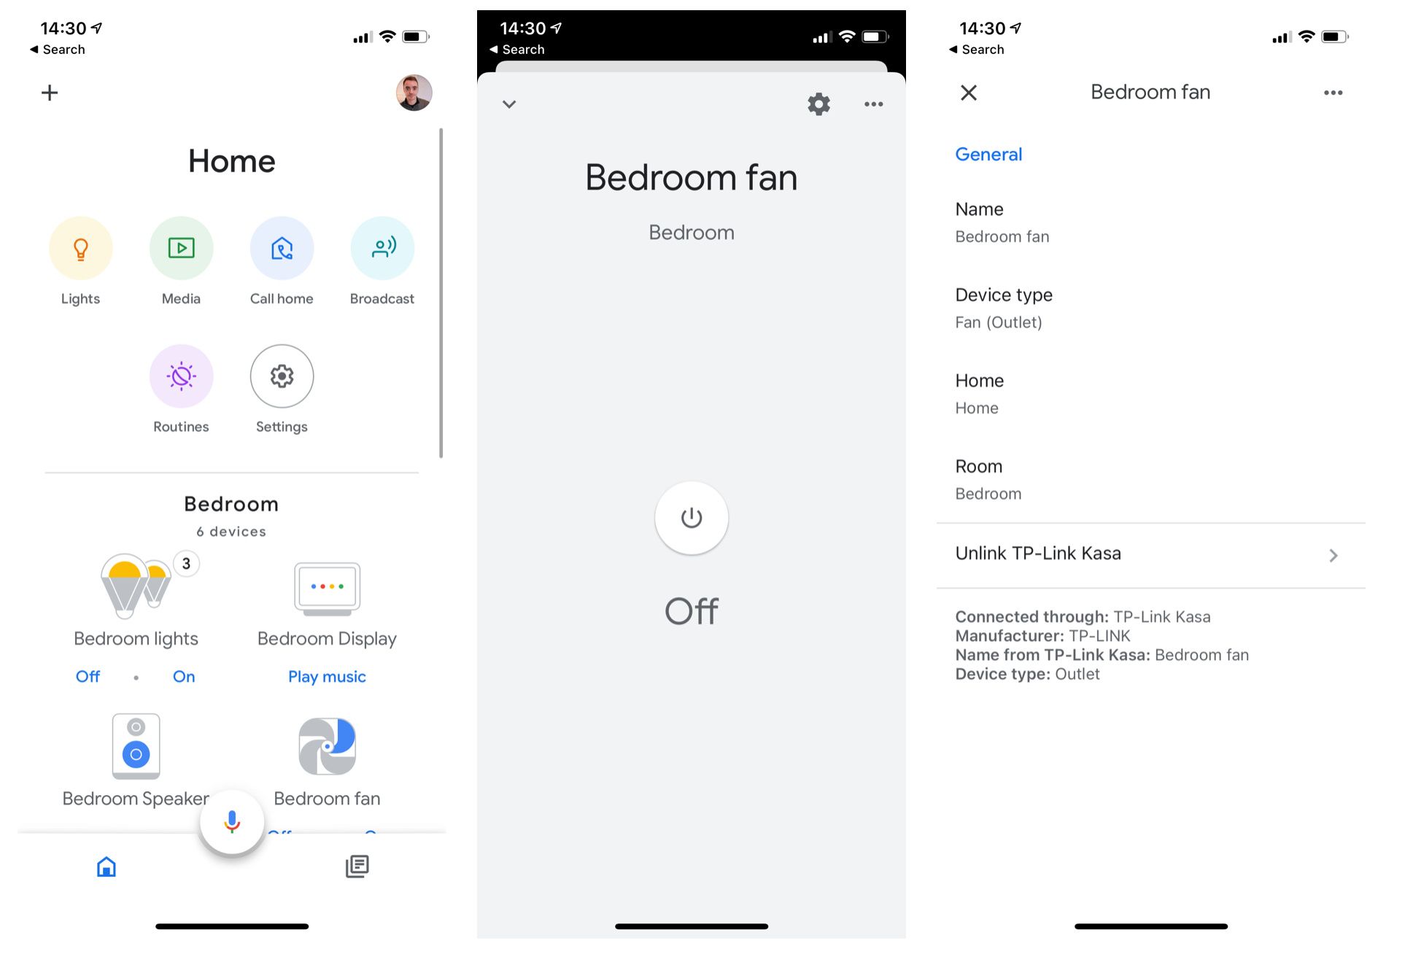Screen dimensions: 1405x954
Task: Tap the dropdown arrow on fan screen
Action: [508, 104]
